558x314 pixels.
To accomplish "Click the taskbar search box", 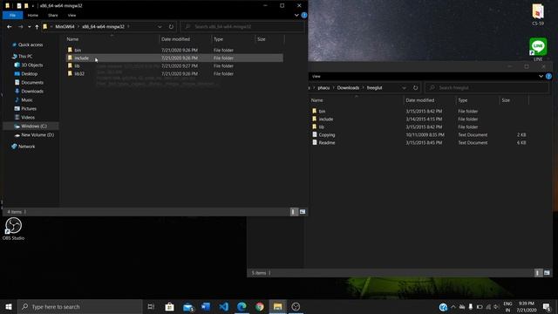I will [x=80, y=306].
